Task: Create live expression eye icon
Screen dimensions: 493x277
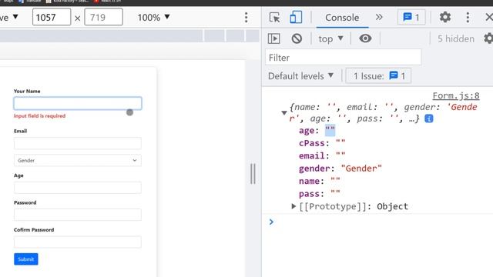Action: pos(365,38)
